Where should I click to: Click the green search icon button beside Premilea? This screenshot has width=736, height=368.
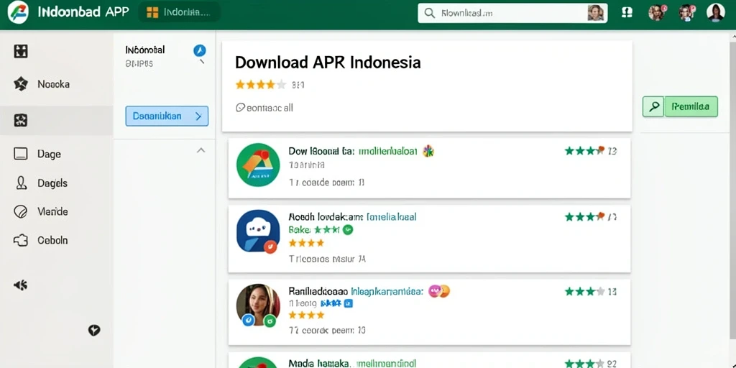653,106
